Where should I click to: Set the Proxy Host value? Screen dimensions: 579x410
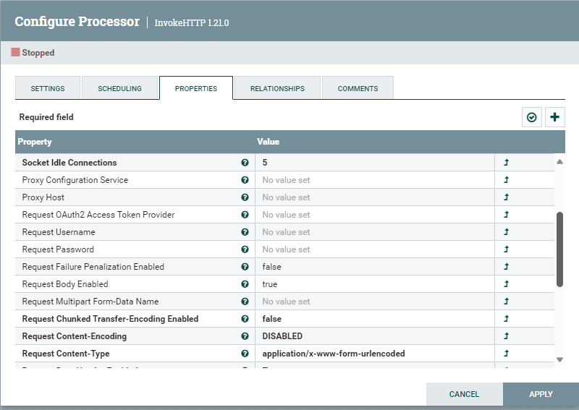(x=374, y=197)
